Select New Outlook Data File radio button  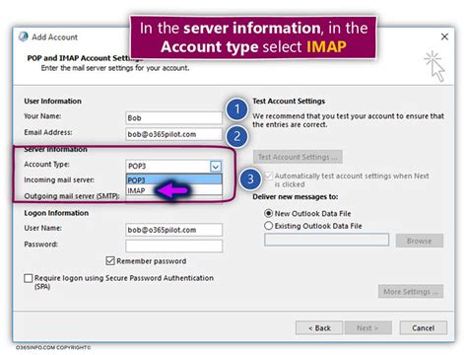(x=268, y=213)
